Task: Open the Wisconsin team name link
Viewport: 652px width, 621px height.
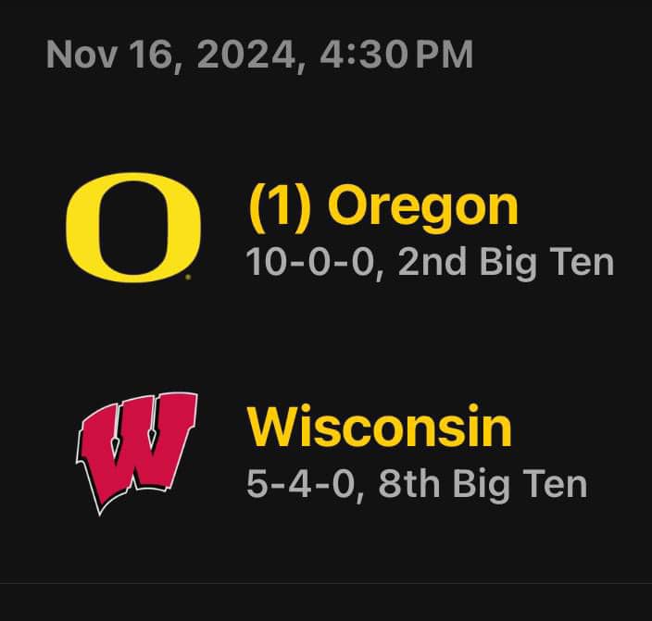Action: tap(379, 426)
